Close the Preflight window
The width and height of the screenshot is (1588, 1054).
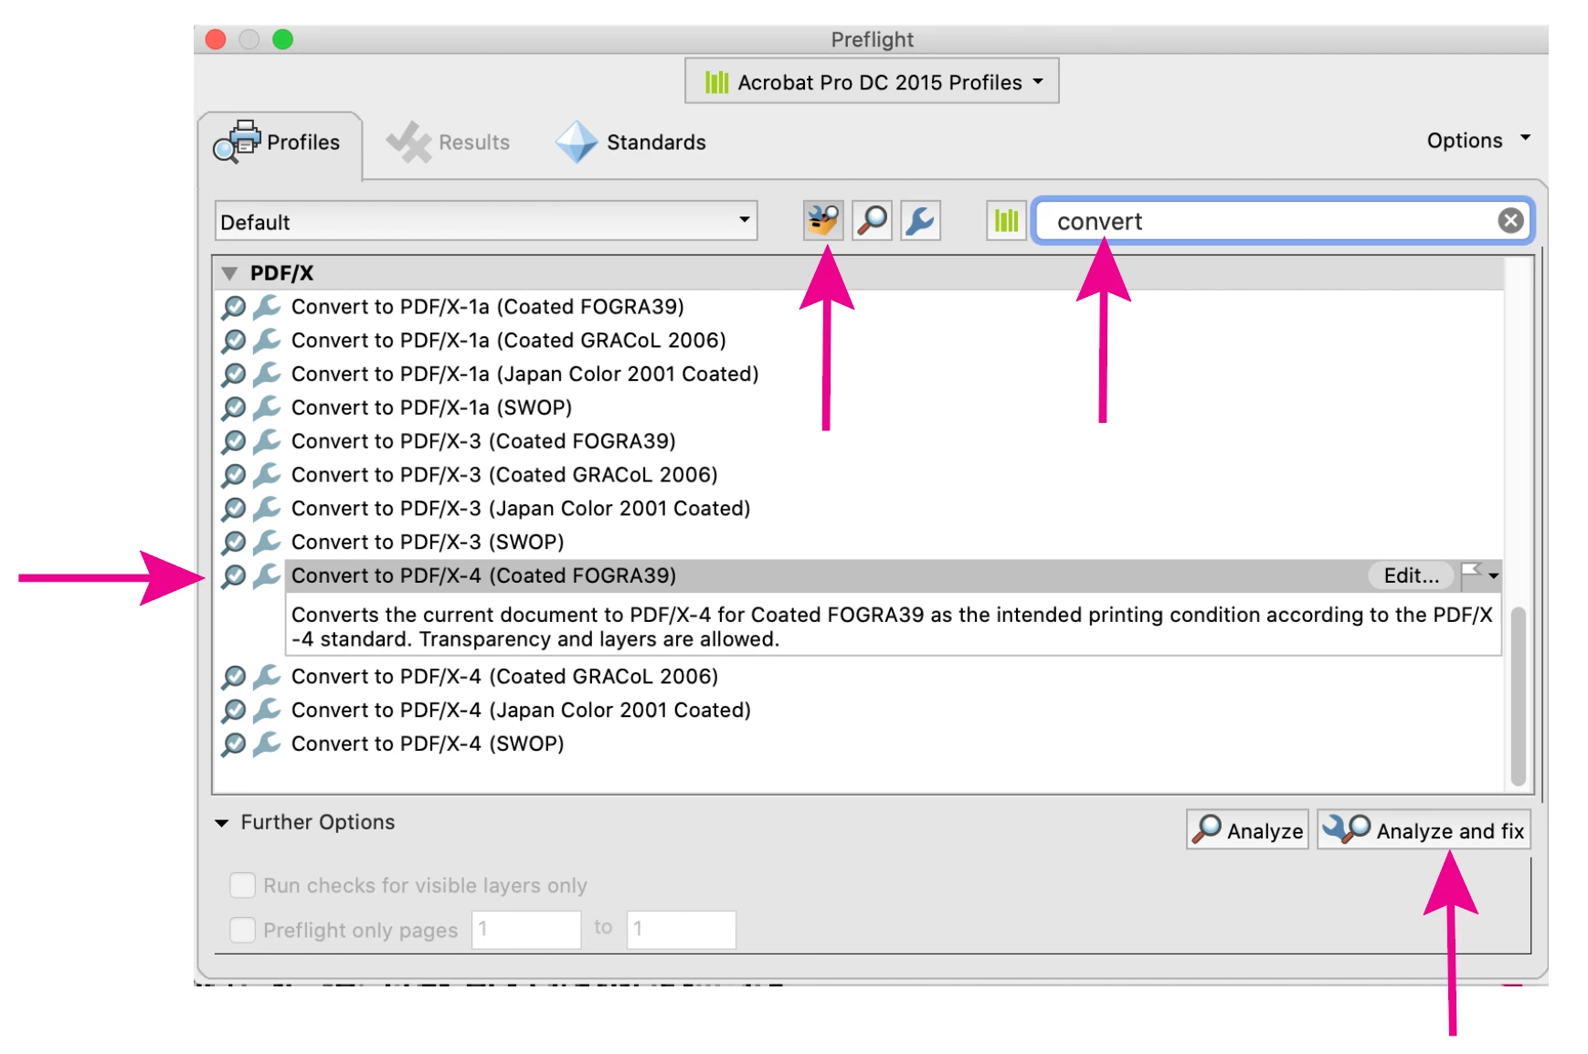(x=216, y=39)
